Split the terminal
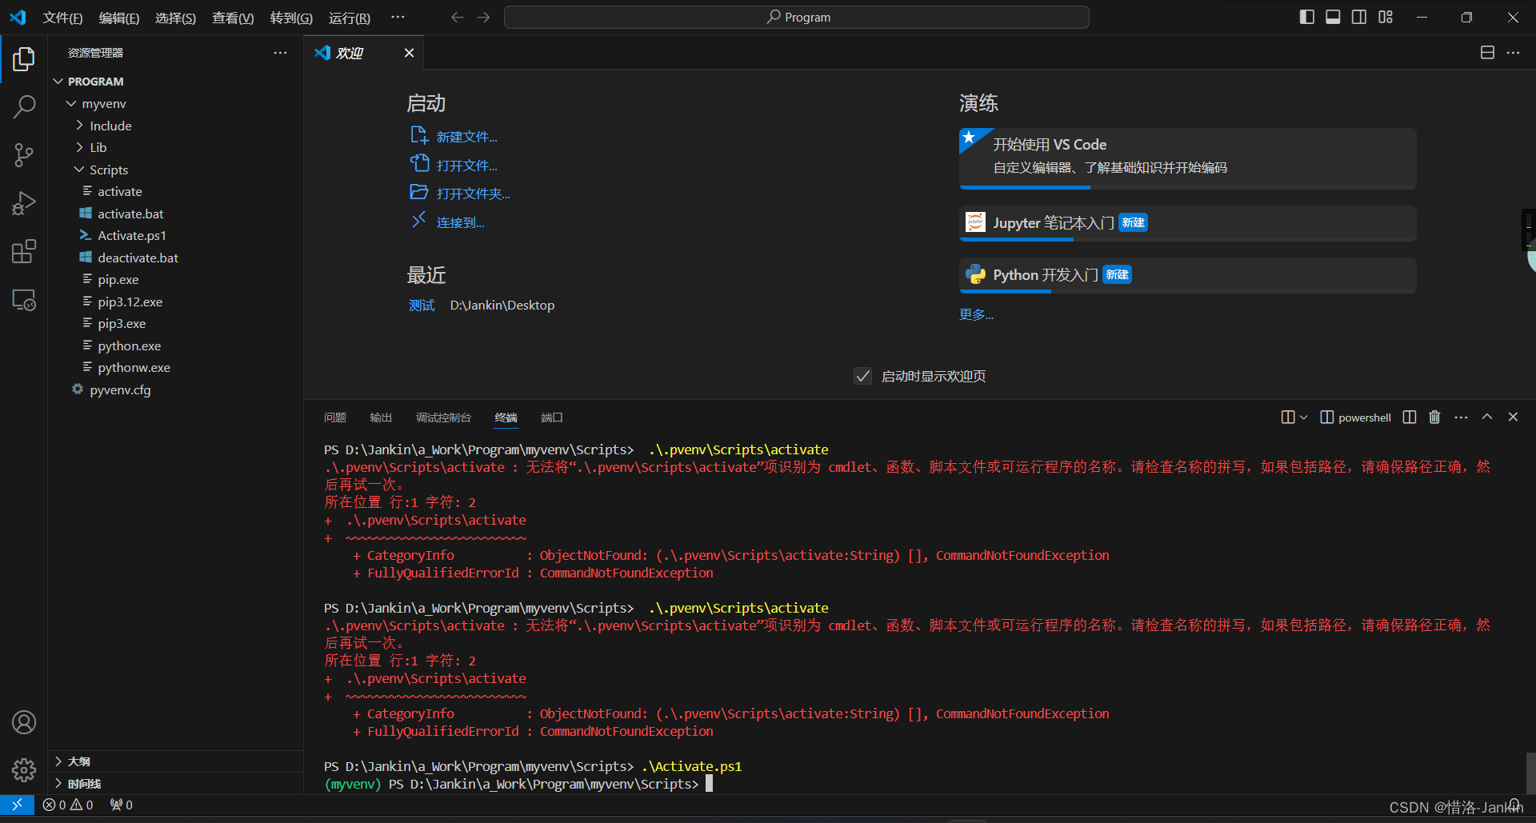The width and height of the screenshot is (1536, 823). click(x=1410, y=417)
